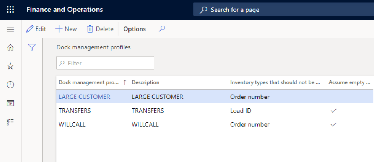Click the Finance and Operations title

[65, 10]
